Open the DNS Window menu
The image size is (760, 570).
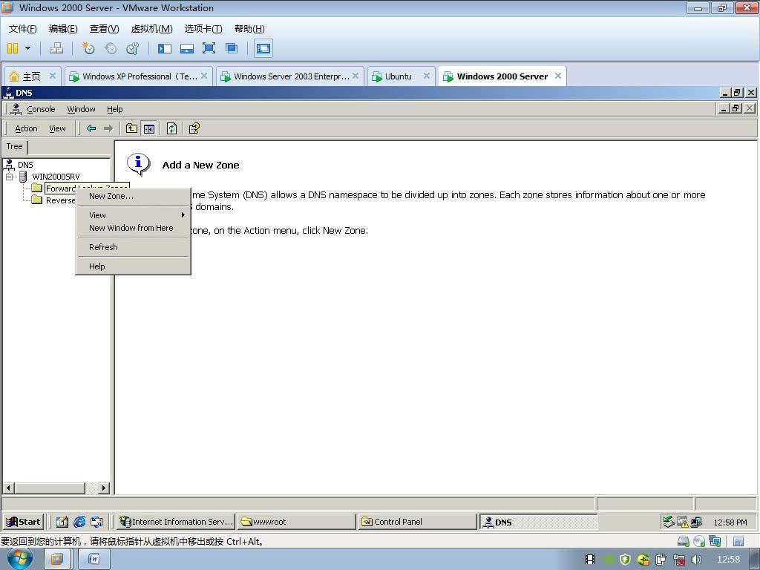pos(81,109)
